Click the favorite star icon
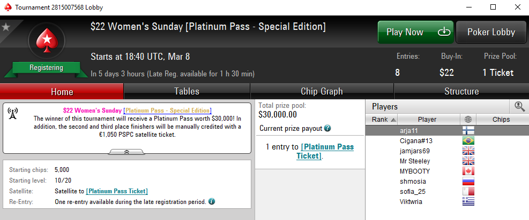This screenshot has width=529, height=220. click(6, 27)
